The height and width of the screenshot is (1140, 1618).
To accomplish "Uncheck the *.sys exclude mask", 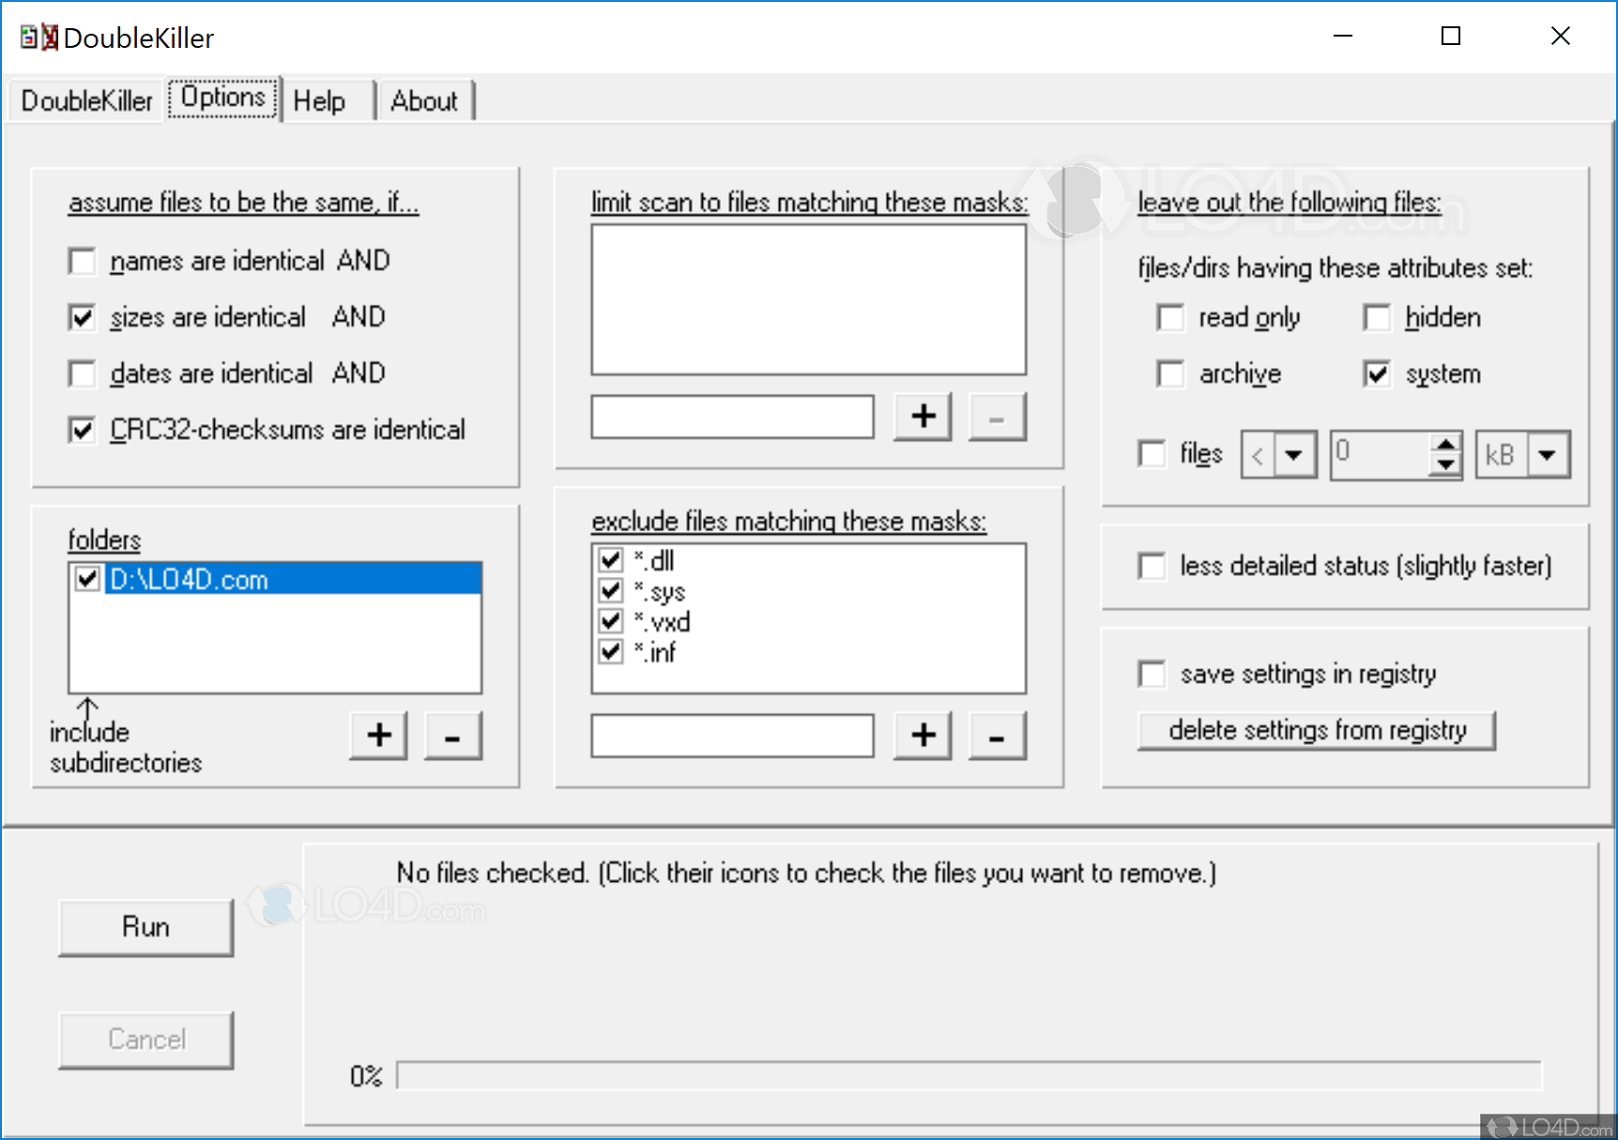I will point(611,591).
